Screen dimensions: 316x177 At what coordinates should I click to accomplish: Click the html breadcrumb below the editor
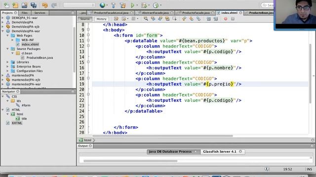pos(87,140)
